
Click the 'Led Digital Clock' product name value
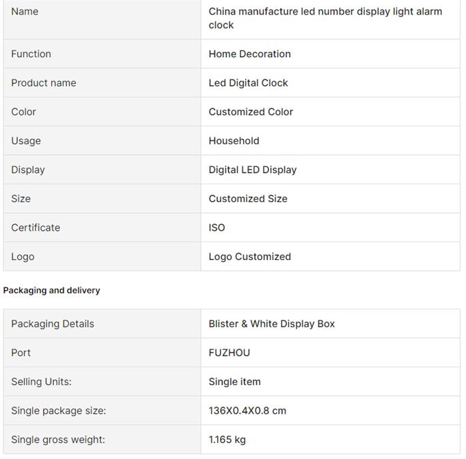coord(248,83)
